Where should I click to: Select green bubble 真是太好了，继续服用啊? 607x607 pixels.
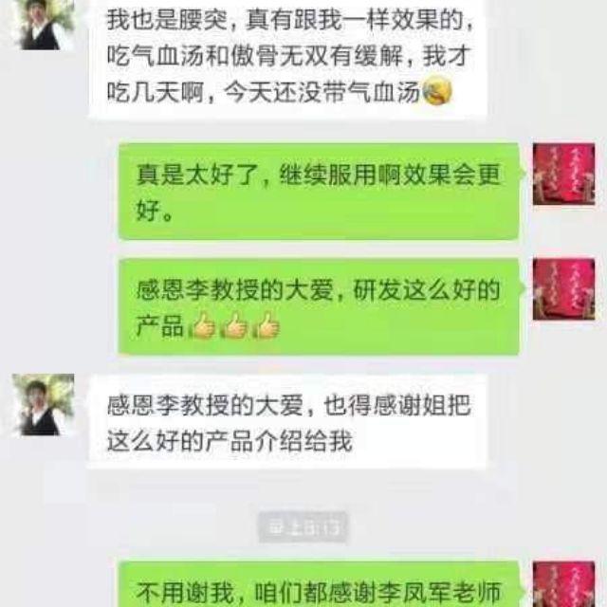pos(319,192)
